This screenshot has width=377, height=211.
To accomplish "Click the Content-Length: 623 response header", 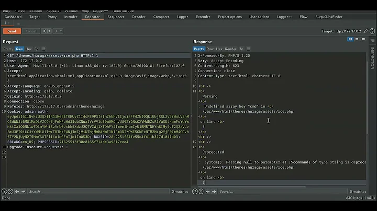I will 218,66.
